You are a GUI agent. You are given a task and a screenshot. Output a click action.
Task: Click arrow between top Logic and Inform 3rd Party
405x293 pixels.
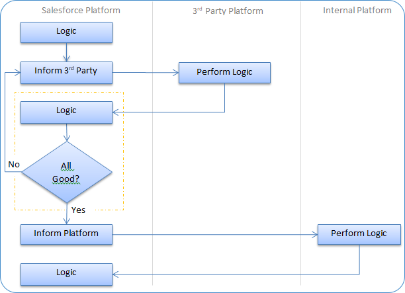(x=67, y=52)
